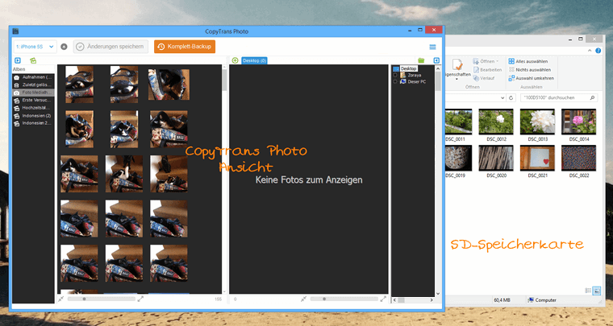Click Nichts auswählen in Explorer
Screen dimensions: 613x326
[x=530, y=70]
